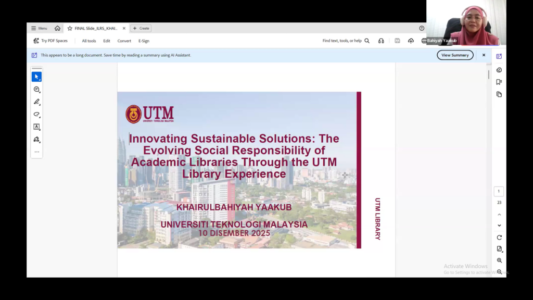Switch to the Convert menu item
Viewport: 533px width, 300px height.
click(124, 41)
